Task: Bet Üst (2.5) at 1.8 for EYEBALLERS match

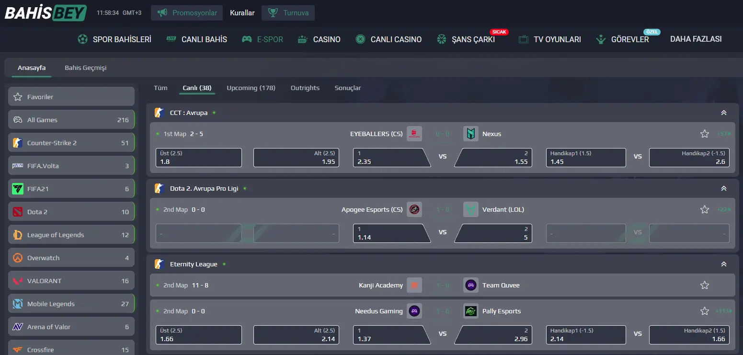Action: click(199, 158)
